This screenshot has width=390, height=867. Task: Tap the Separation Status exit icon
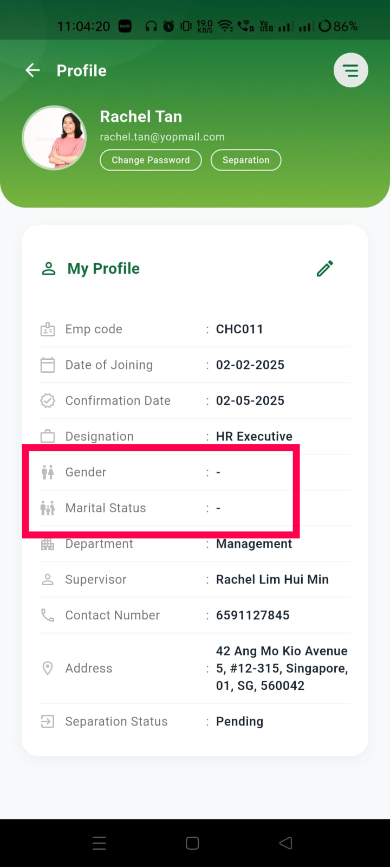48,721
